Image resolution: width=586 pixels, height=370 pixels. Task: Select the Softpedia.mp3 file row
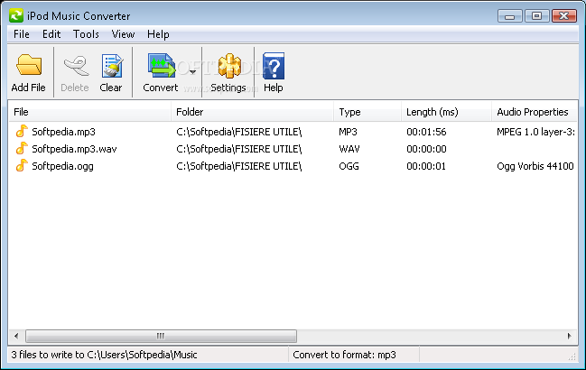click(293, 132)
